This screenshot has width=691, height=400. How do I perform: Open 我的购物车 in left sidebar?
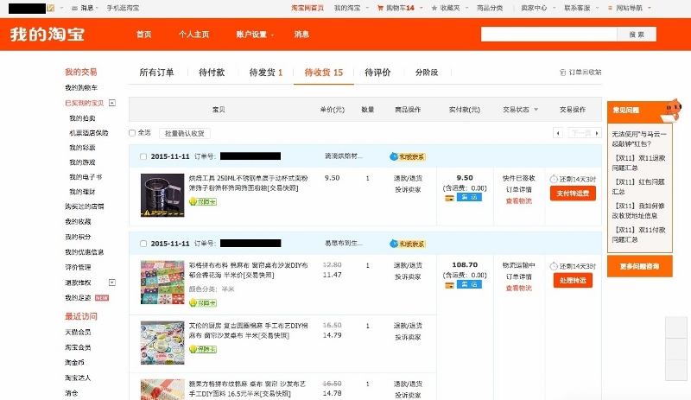point(81,88)
